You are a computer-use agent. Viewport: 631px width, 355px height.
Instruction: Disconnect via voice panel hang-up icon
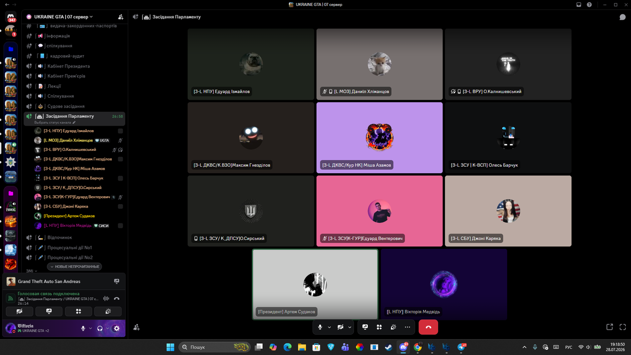click(117, 298)
